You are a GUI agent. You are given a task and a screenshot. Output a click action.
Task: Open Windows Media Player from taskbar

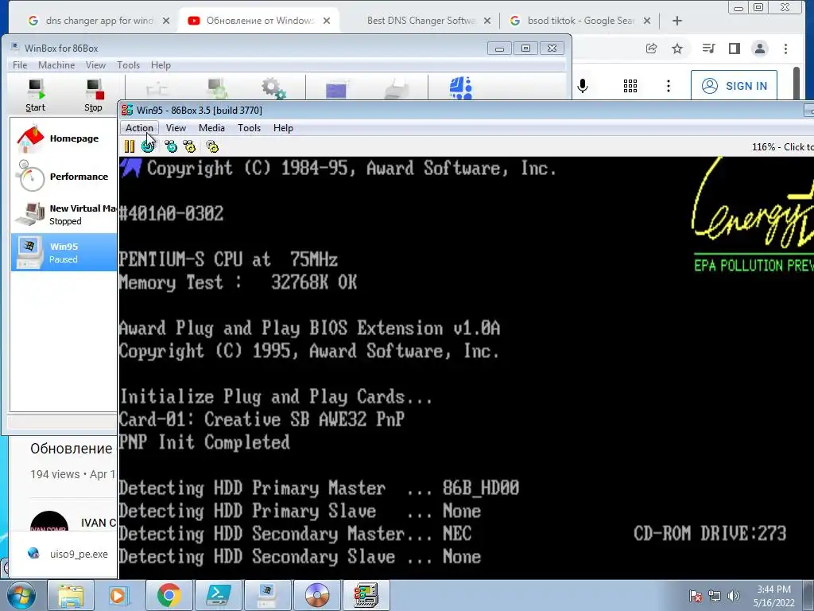point(119,595)
